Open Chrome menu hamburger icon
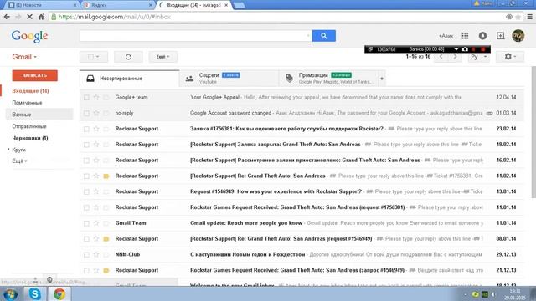The height and width of the screenshot is (301, 536). pyautogui.click(x=529, y=17)
